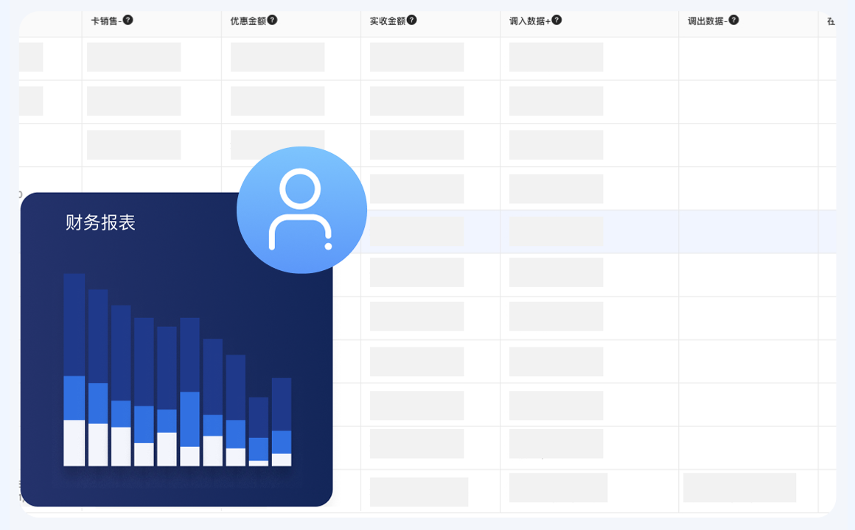Select first row cell under 卡销售-
Viewport: 855px width, 530px height.
click(x=133, y=57)
